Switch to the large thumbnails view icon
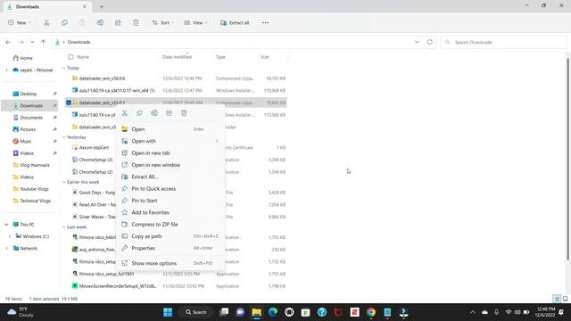The width and height of the screenshot is (571, 321). (565, 299)
